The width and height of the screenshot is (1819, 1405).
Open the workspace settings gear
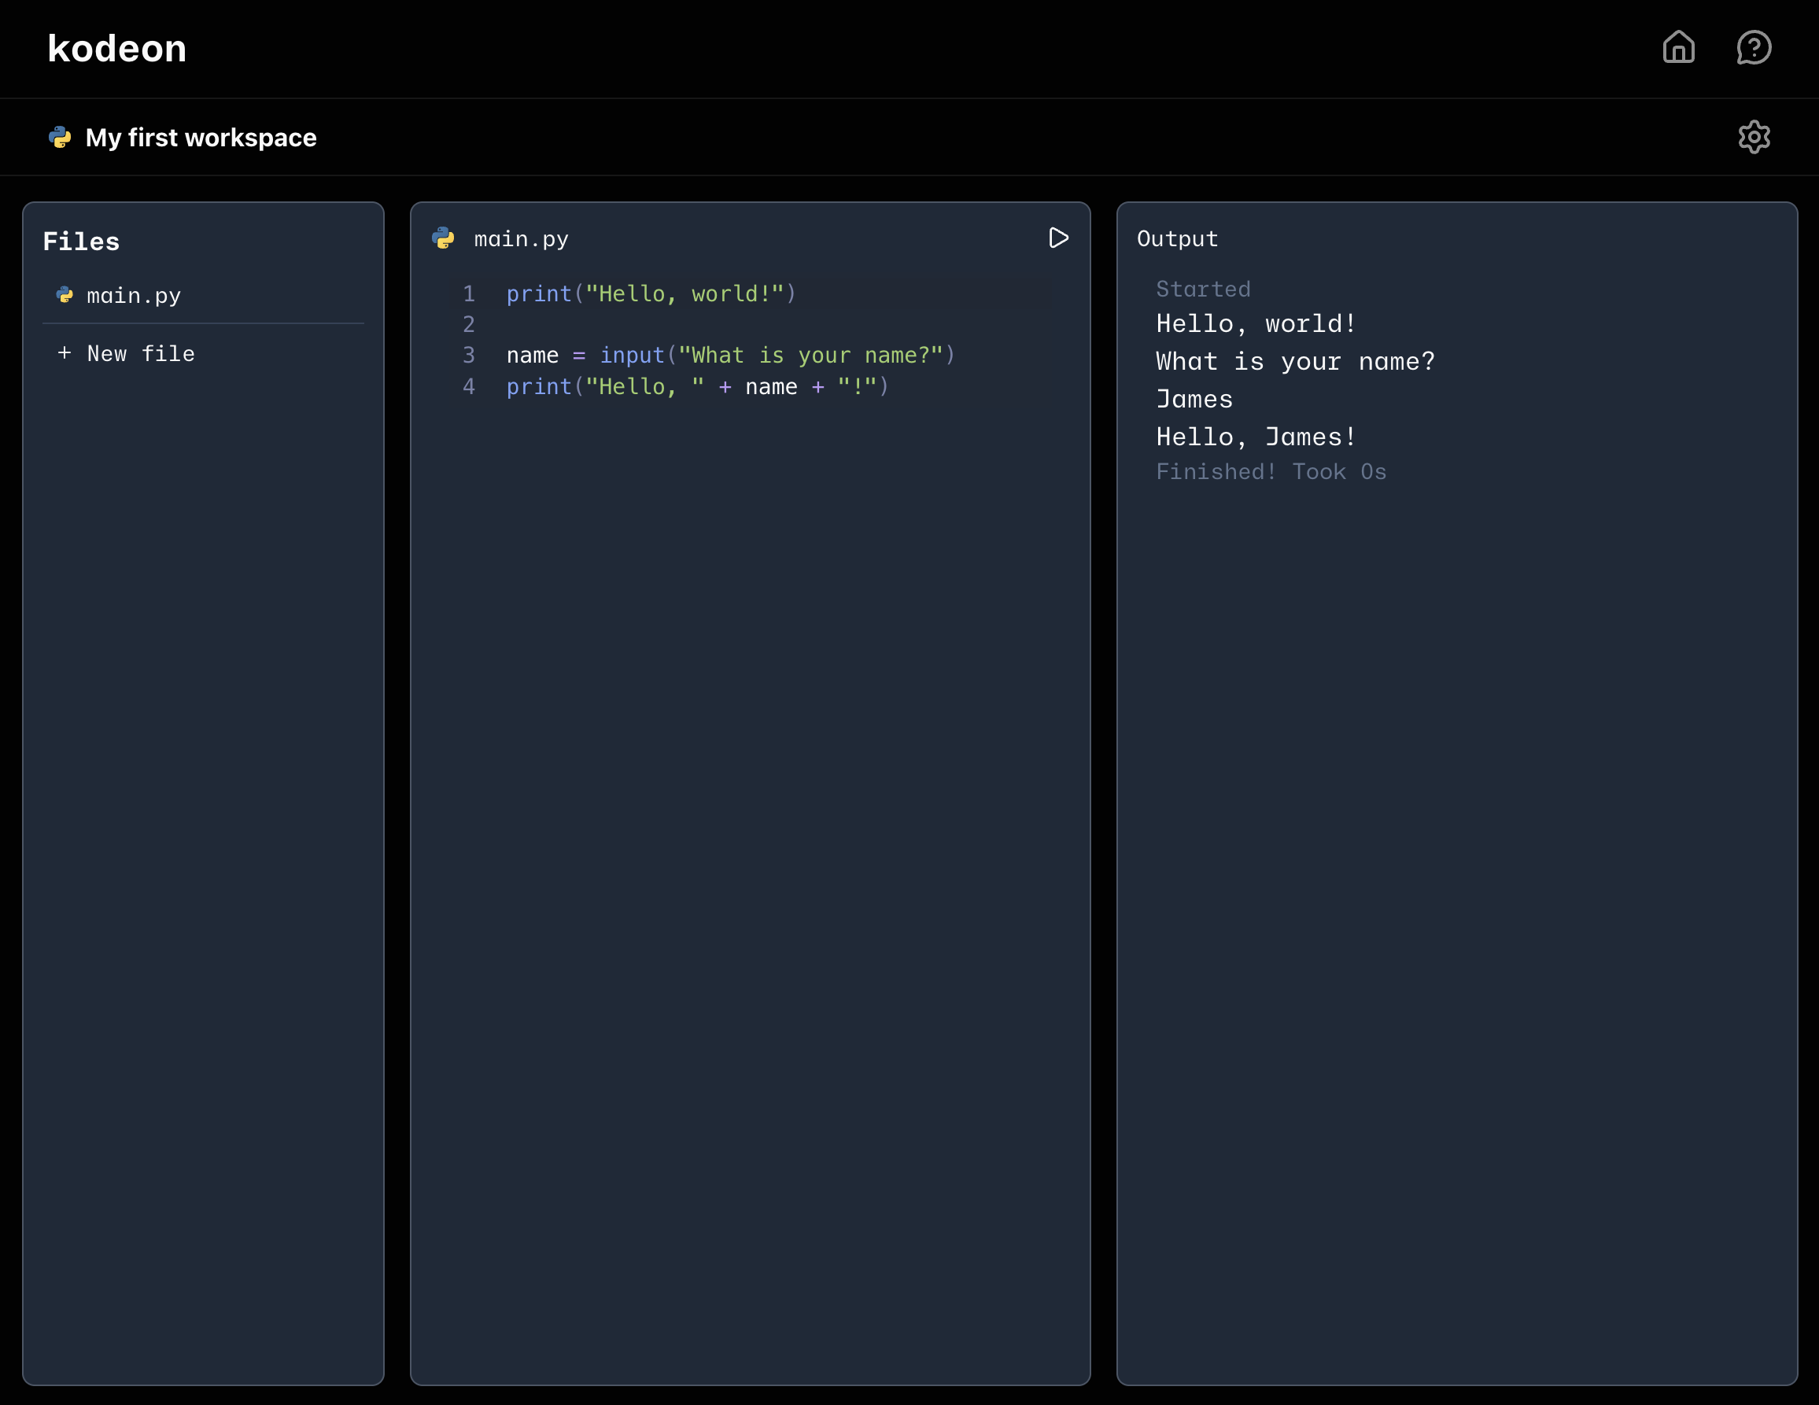tap(1754, 137)
